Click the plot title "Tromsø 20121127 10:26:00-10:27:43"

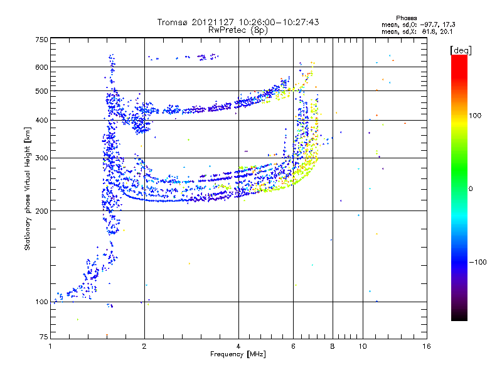tap(238, 22)
